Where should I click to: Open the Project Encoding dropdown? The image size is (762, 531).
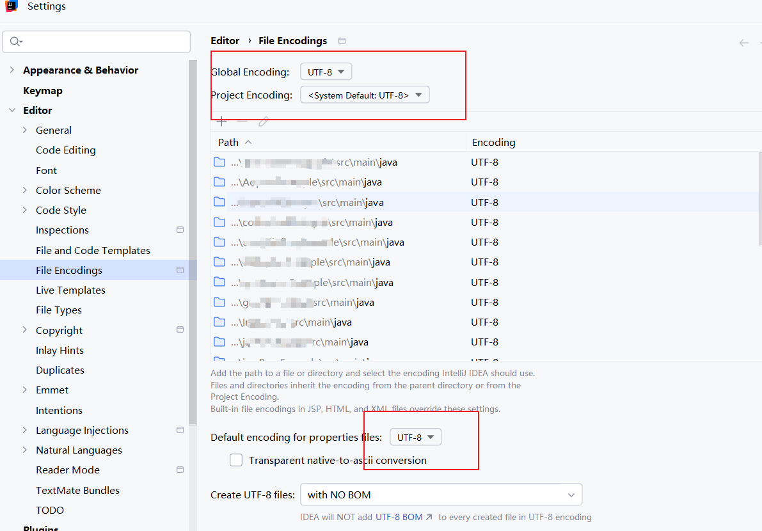[x=365, y=95]
